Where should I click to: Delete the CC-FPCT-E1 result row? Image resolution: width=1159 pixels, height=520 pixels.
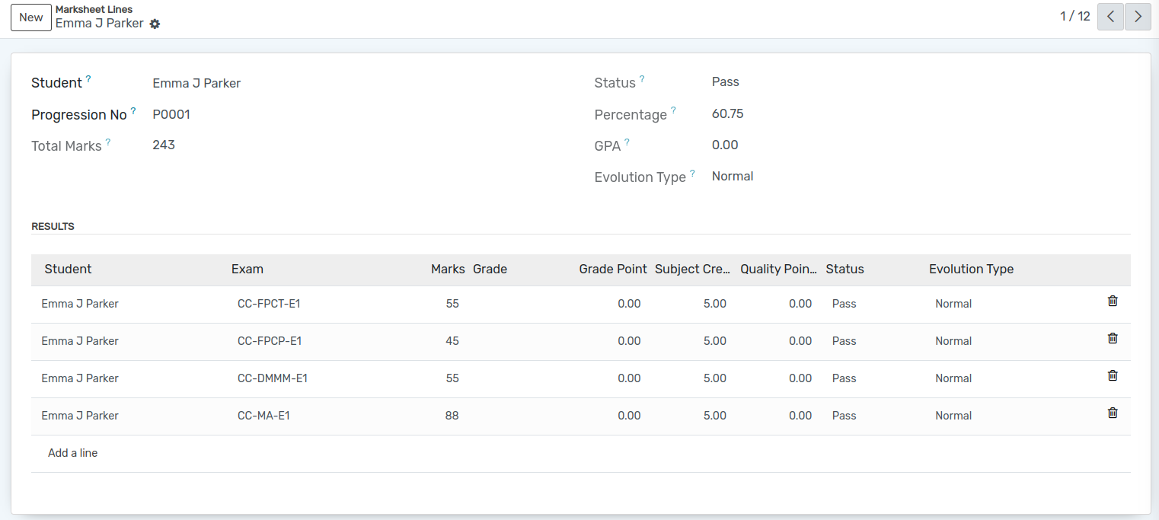click(x=1113, y=301)
